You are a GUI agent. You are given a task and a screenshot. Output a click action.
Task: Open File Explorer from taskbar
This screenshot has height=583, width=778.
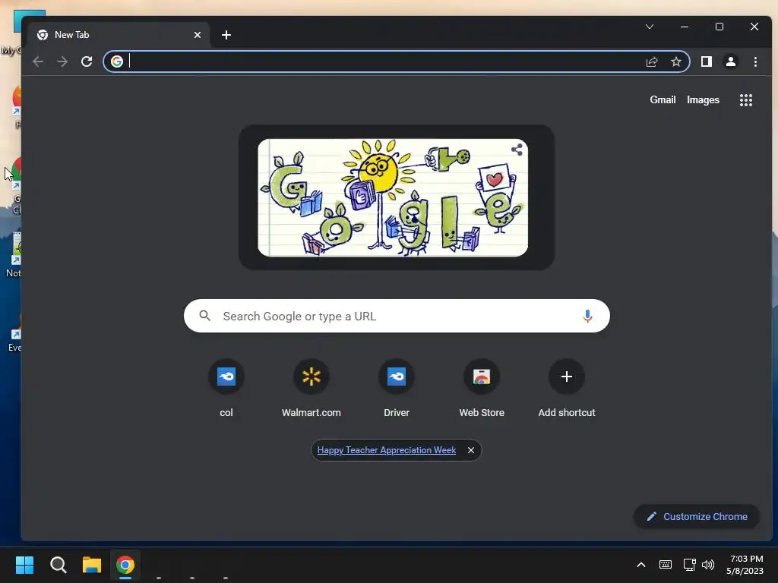(x=92, y=565)
